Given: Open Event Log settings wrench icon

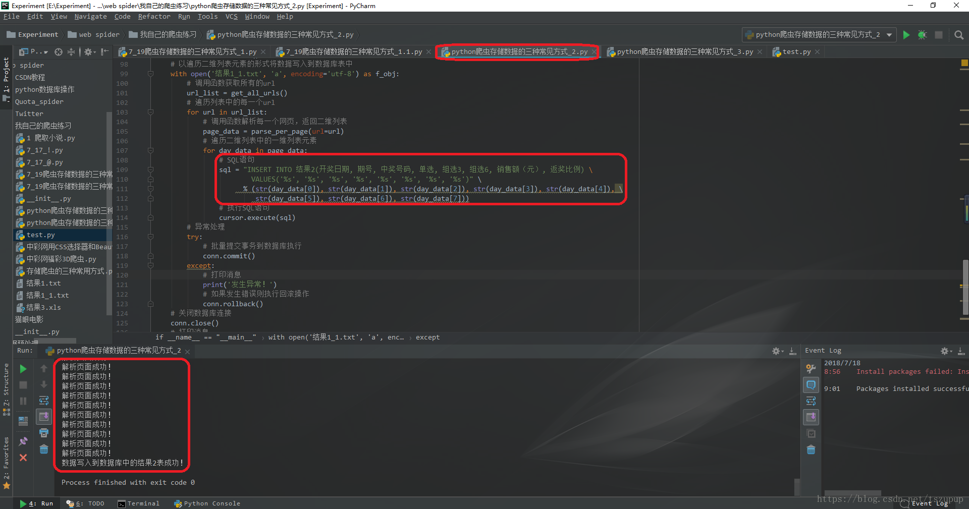Looking at the screenshot, I should [811, 369].
